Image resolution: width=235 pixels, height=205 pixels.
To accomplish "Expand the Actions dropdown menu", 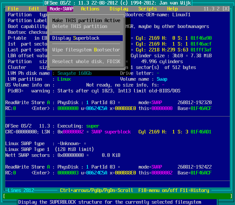I will click(x=90, y=9).
